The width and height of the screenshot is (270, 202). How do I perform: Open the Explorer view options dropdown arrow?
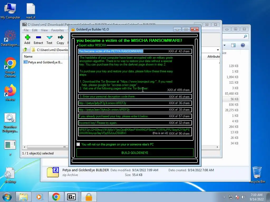[225, 45]
